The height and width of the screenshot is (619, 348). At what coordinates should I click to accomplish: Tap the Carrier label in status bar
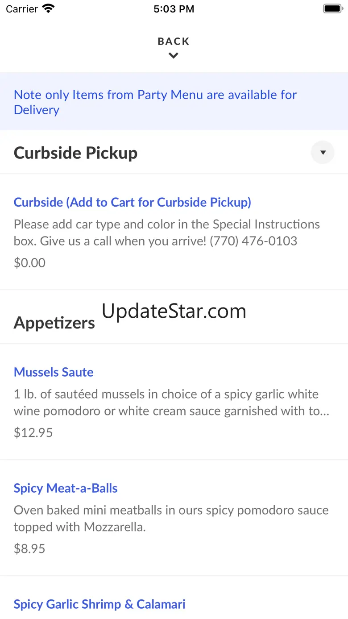click(x=22, y=9)
